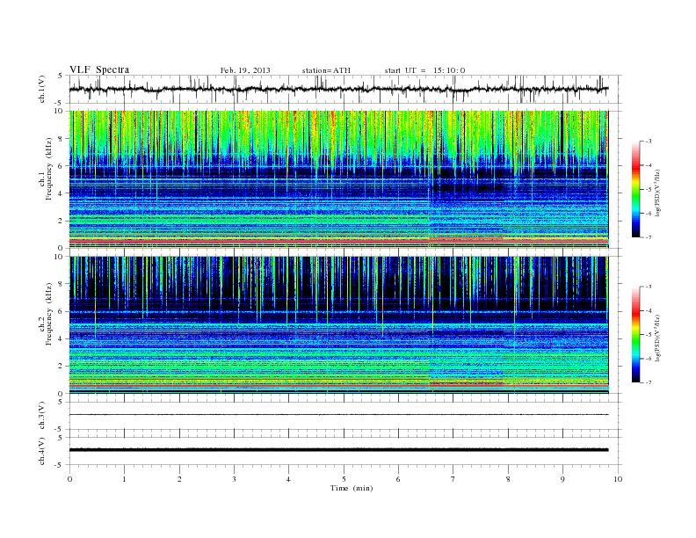The height and width of the screenshot is (538, 696).
Task: Click the "start UT = 15:10:0" header text
Action: tap(424, 70)
